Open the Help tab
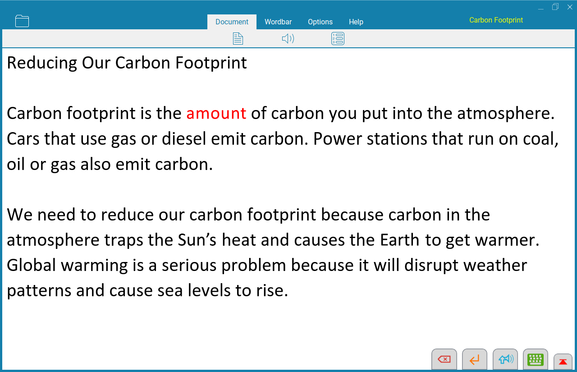 (x=356, y=22)
